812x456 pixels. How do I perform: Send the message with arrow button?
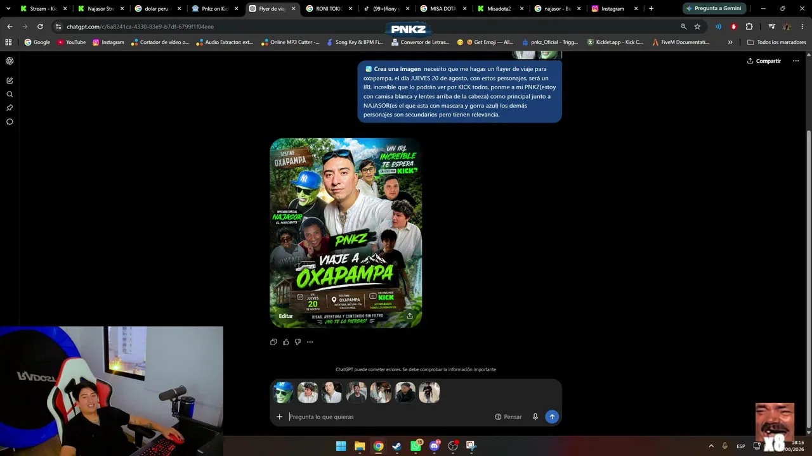coord(552,417)
